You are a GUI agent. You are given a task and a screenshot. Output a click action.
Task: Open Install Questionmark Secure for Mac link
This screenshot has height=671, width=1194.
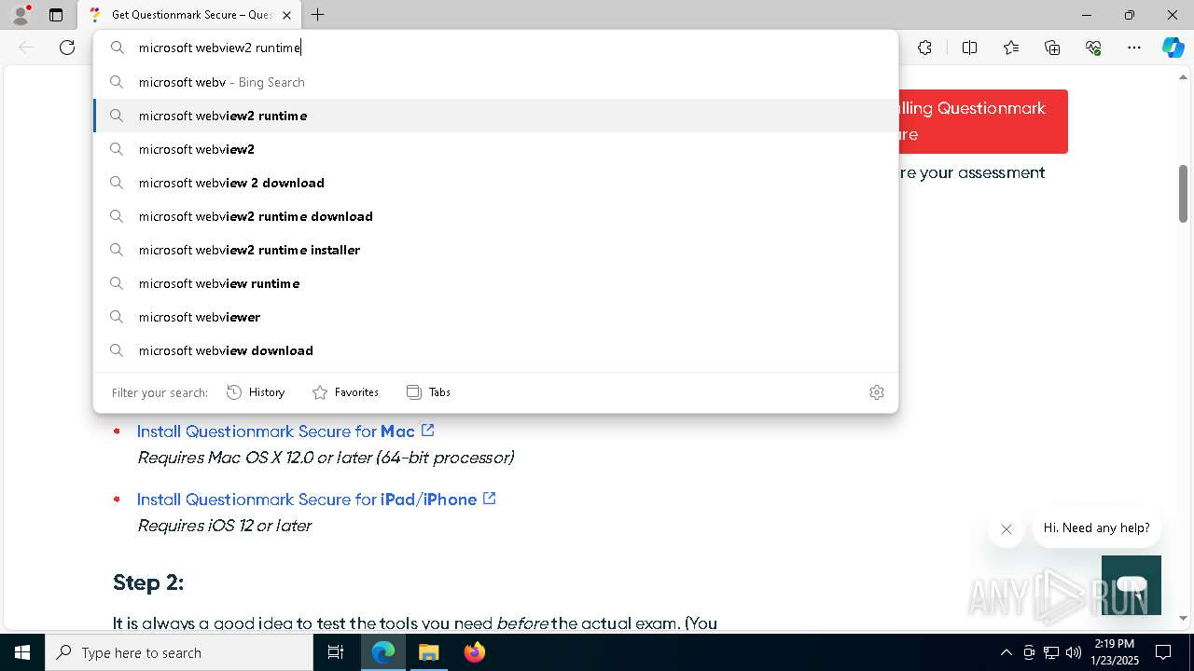pyautogui.click(x=285, y=431)
